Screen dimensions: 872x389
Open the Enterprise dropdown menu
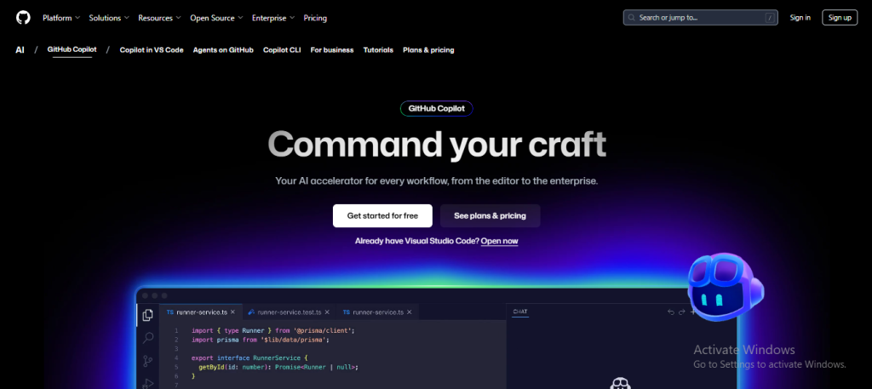click(x=273, y=18)
